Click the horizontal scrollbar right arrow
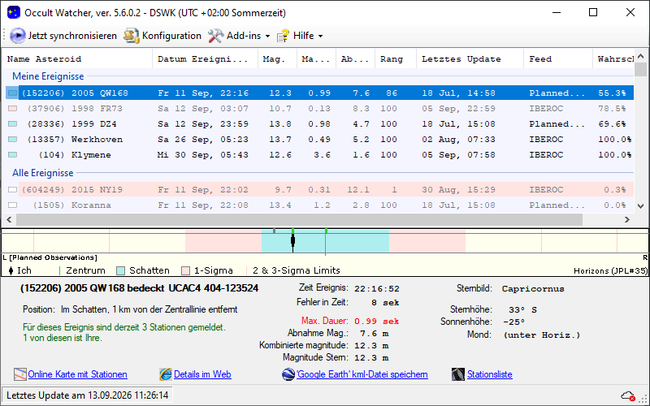This screenshot has width=650, height=406. coord(627,219)
